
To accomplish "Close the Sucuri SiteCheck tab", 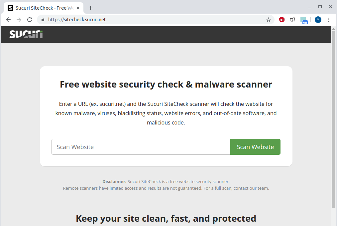I will point(78,7).
